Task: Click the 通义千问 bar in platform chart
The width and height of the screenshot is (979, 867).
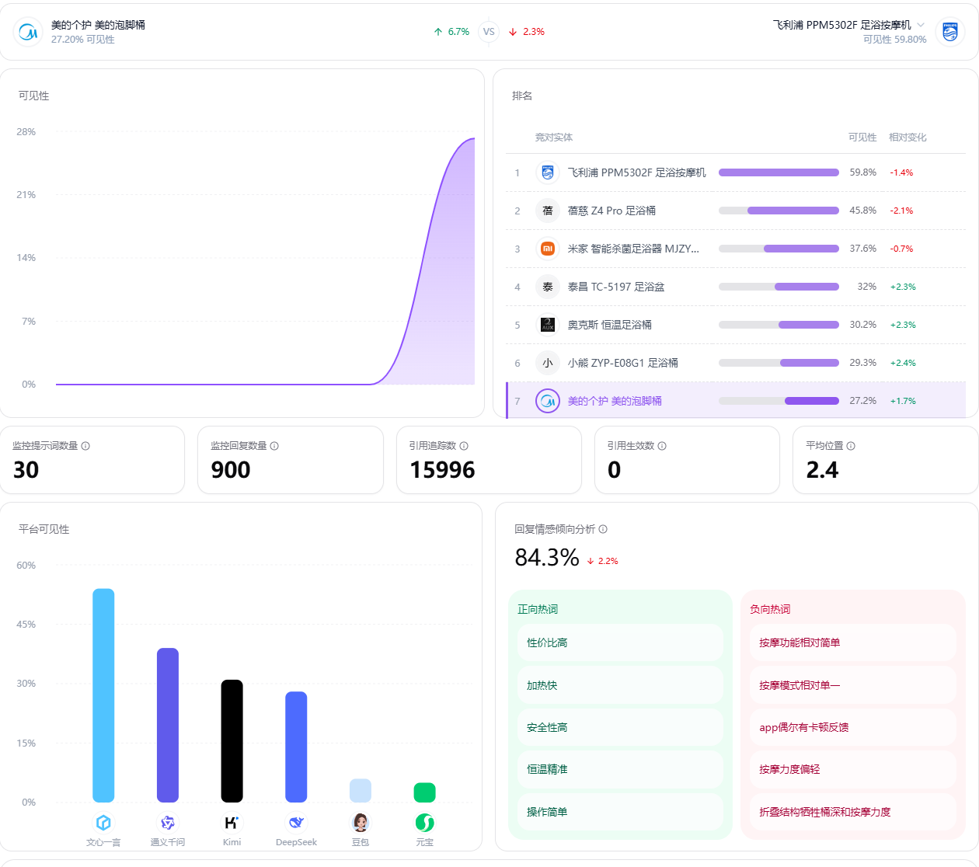Action: click(x=168, y=725)
